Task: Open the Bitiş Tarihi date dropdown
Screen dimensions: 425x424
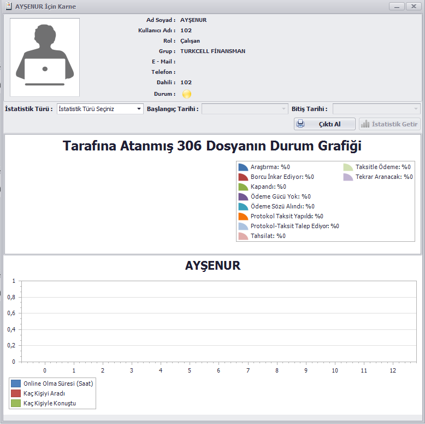Action: (x=376, y=109)
